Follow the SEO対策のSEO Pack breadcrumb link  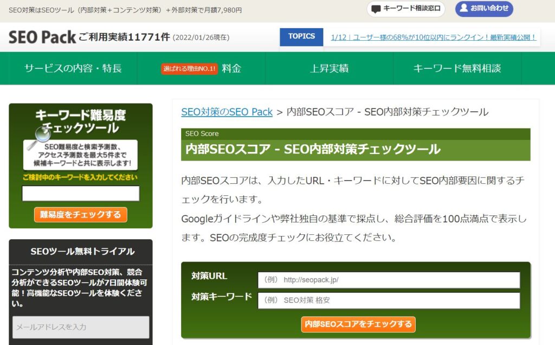tap(227, 112)
